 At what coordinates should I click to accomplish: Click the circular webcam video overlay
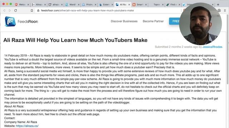click(200, 24)
